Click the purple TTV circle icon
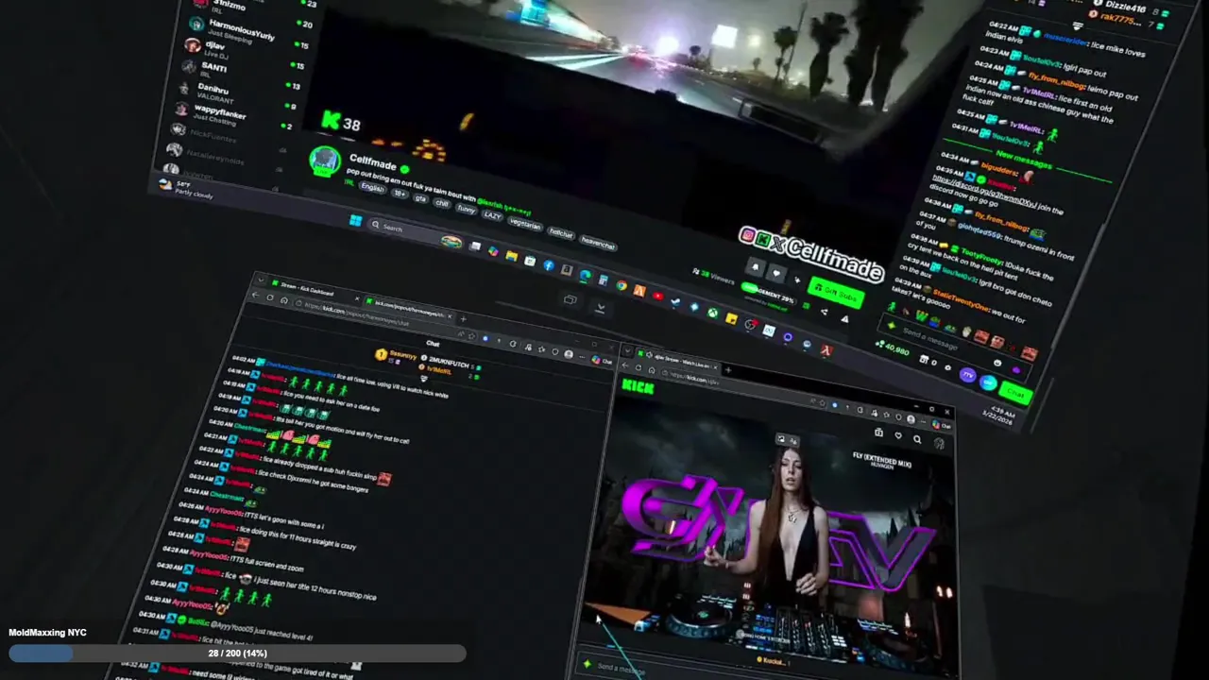The height and width of the screenshot is (680, 1209). 968,375
